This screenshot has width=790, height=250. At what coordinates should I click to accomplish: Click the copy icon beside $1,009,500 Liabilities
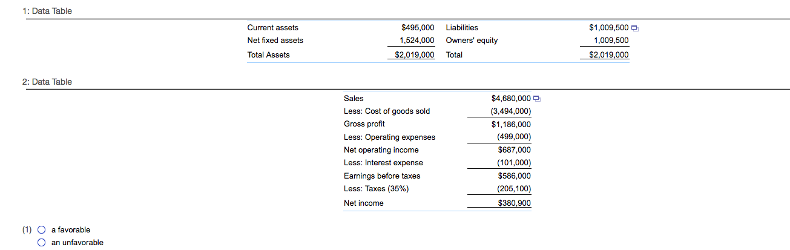pyautogui.click(x=635, y=28)
